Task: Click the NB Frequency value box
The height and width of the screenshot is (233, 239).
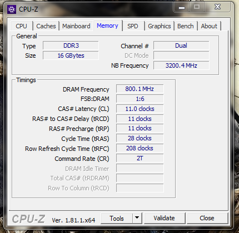Action: (x=181, y=65)
